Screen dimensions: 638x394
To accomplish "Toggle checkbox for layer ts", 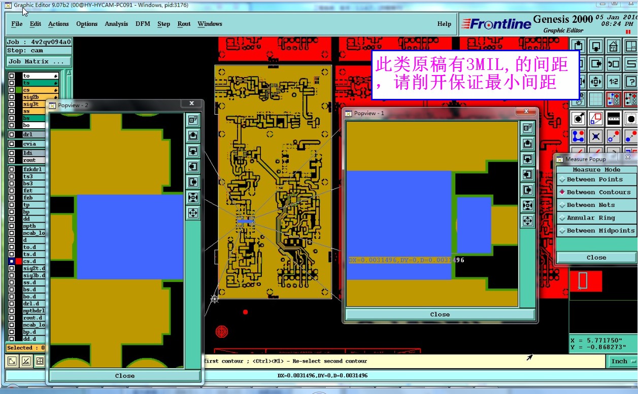I will pos(11,83).
